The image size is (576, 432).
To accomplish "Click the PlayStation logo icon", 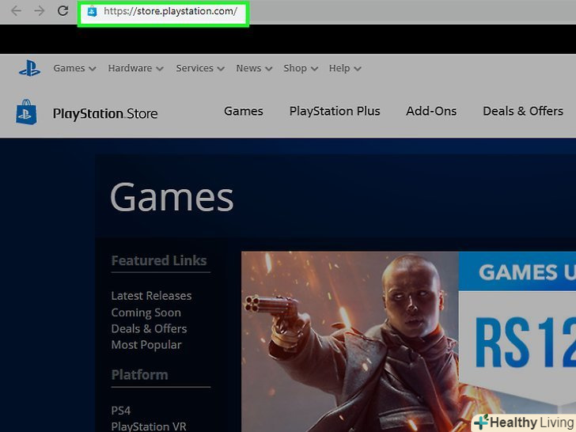I will (30, 68).
